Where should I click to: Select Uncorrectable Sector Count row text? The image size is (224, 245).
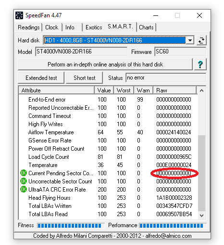click(x=60, y=181)
